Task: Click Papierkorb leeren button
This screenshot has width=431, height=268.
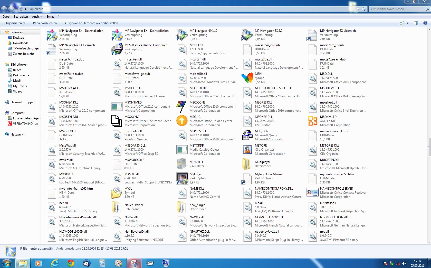Action: (45, 23)
